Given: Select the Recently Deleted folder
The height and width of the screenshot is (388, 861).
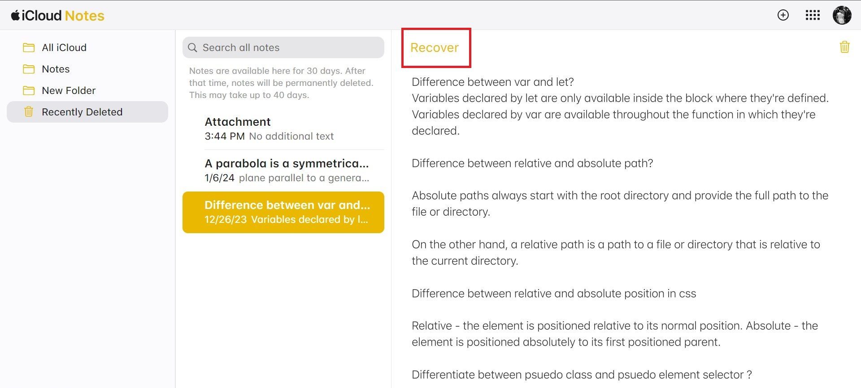Looking at the screenshot, I should (82, 112).
